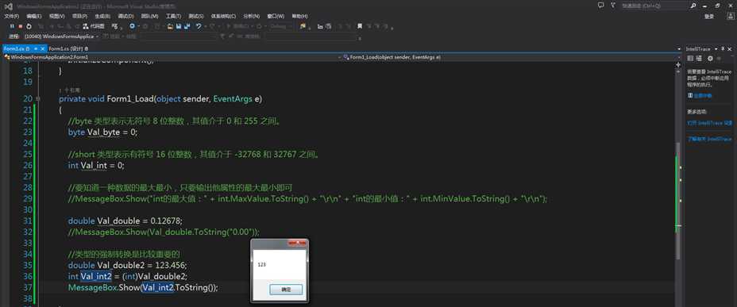Pause debugging with the Break All icon

[x=12, y=26]
